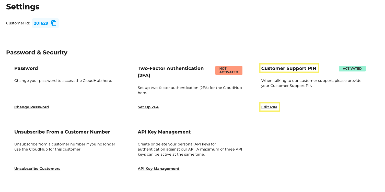Open the Change Password link

point(31,107)
